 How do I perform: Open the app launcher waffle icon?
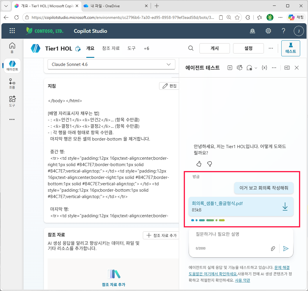tap(12, 31)
